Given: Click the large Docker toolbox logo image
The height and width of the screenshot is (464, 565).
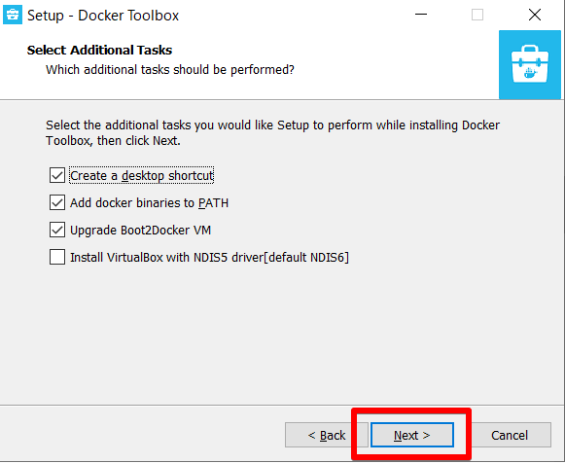Looking at the screenshot, I should [530, 64].
